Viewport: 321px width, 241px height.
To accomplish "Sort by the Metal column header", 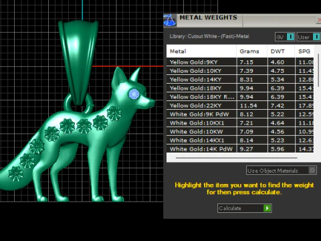I will coord(201,52).
